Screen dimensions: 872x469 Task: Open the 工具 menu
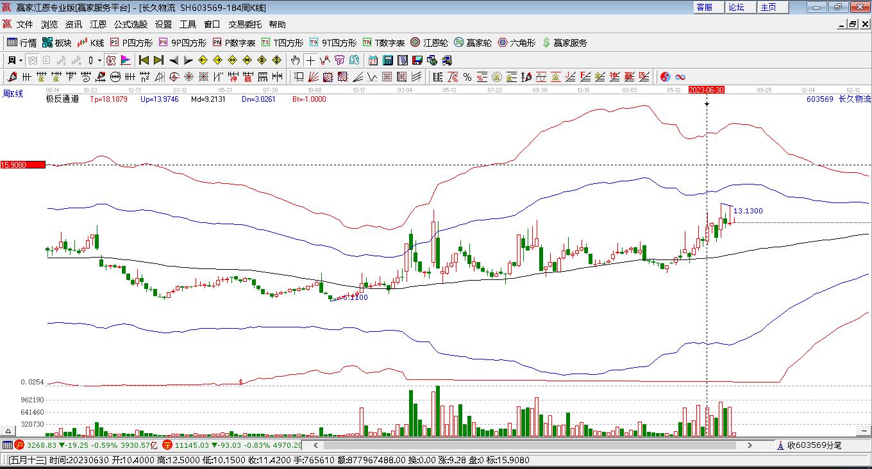click(188, 24)
